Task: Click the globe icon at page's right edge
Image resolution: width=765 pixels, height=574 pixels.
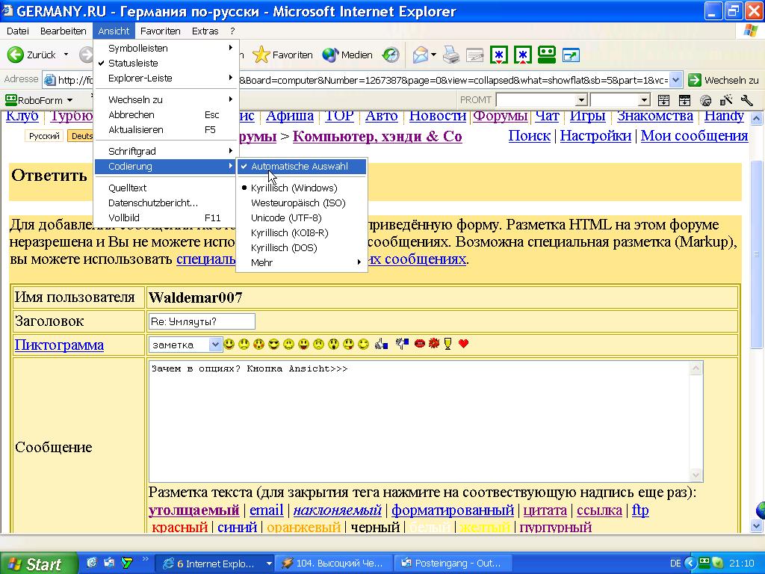Action: pos(760,510)
